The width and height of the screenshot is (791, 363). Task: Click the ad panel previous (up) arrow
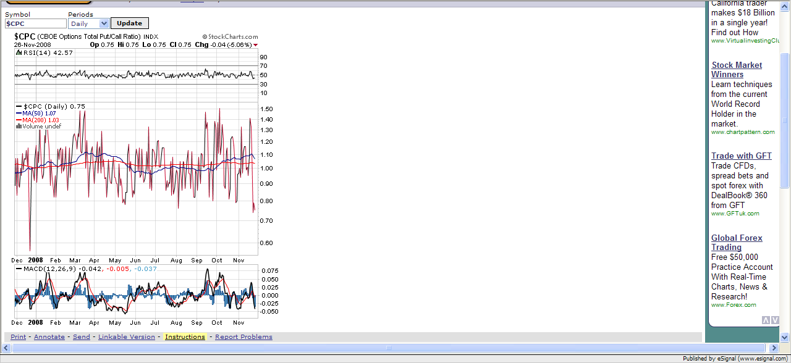tap(766, 320)
